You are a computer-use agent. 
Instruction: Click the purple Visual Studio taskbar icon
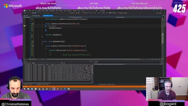coord(54,89)
